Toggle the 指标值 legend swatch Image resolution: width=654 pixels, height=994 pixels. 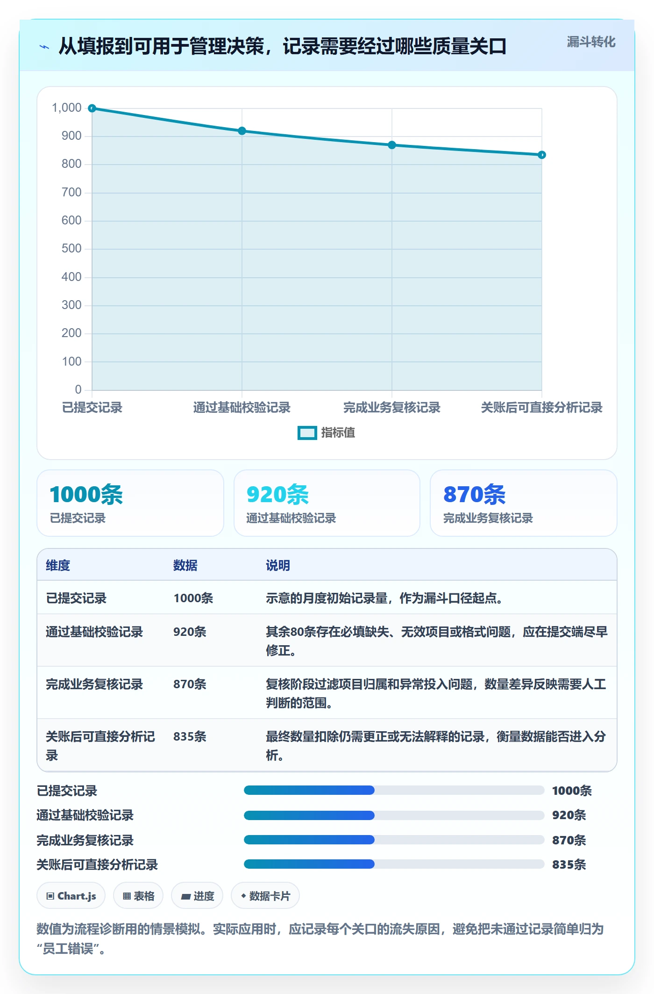(x=307, y=433)
